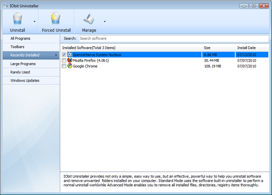
Task: Sort by Install Date column header
Action: click(x=252, y=48)
